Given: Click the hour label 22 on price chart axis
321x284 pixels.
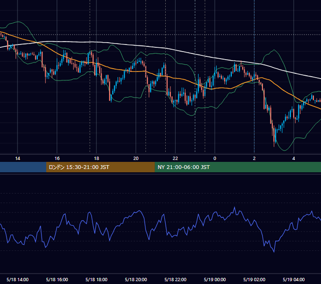Looking at the screenshot, I should click(x=175, y=159).
